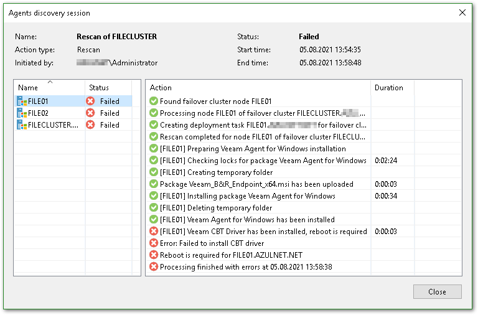Select 'Checking locks for package' log line

tap(263, 161)
